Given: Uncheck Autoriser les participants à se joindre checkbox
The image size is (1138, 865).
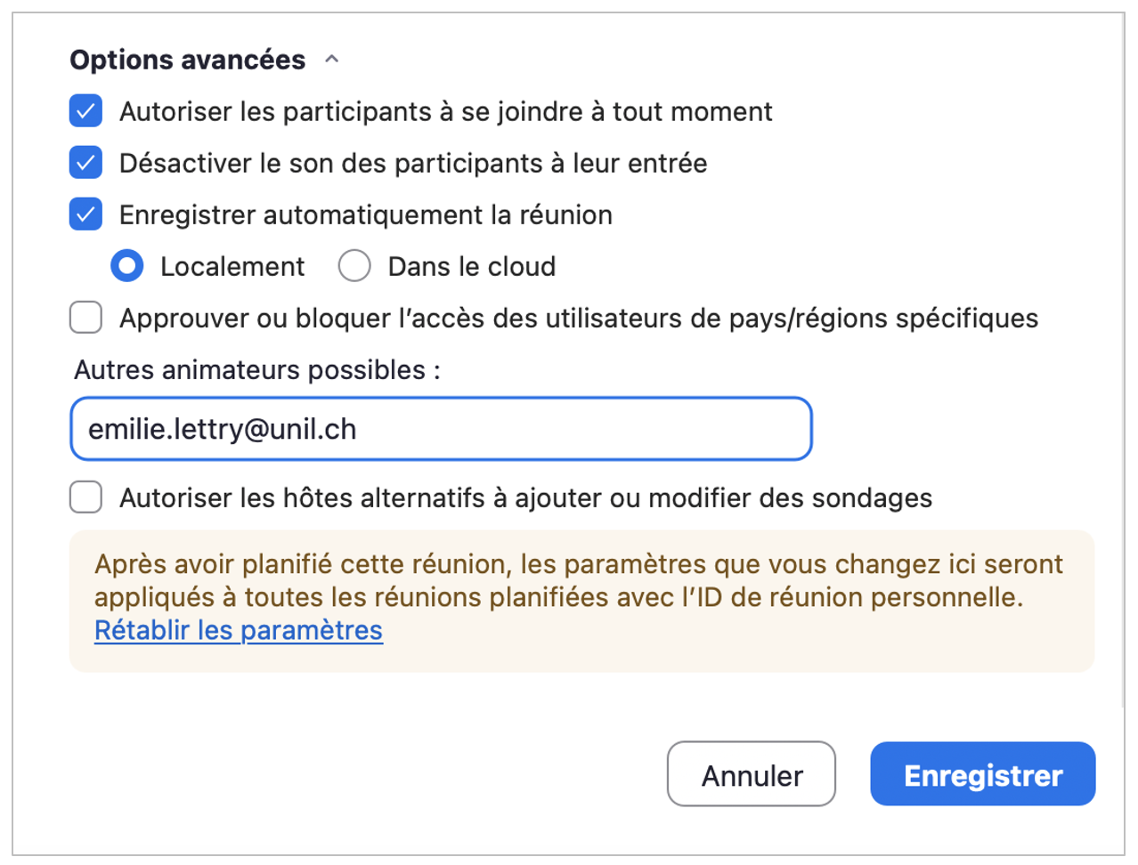Looking at the screenshot, I should [86, 112].
